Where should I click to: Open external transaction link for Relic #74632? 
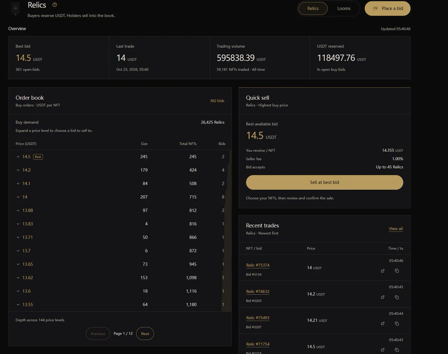(383, 297)
